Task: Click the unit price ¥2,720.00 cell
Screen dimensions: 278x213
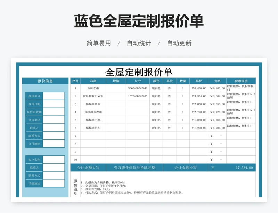Action: (199, 112)
